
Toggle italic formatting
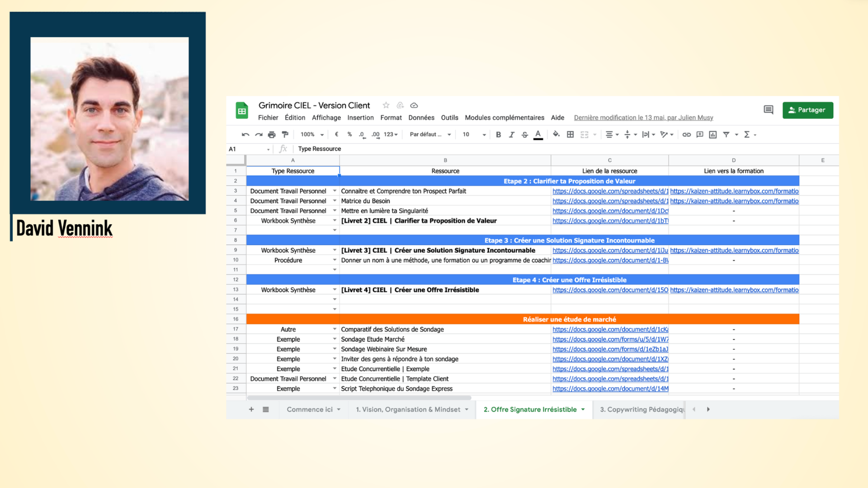(511, 135)
